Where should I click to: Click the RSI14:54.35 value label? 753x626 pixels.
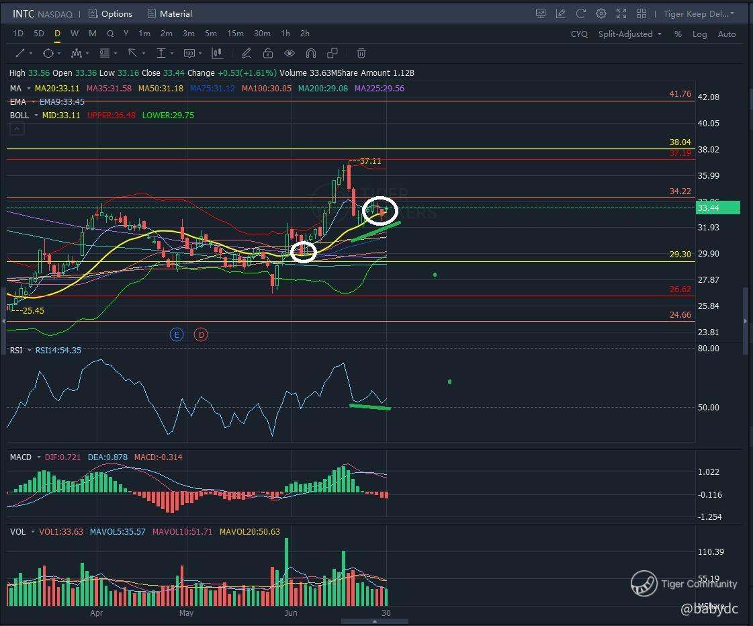[58, 351]
